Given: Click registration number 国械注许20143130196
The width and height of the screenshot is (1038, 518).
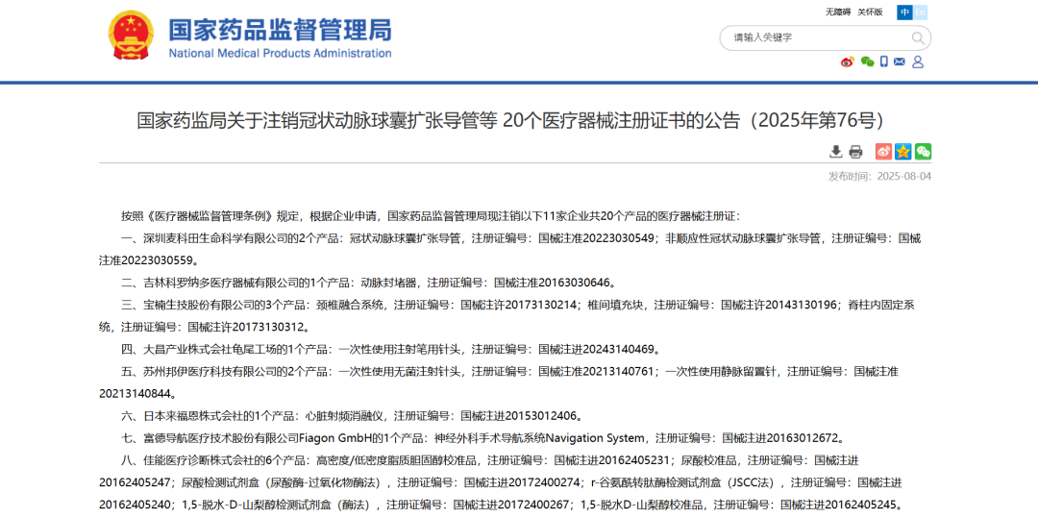Looking at the screenshot, I should coord(779,305).
